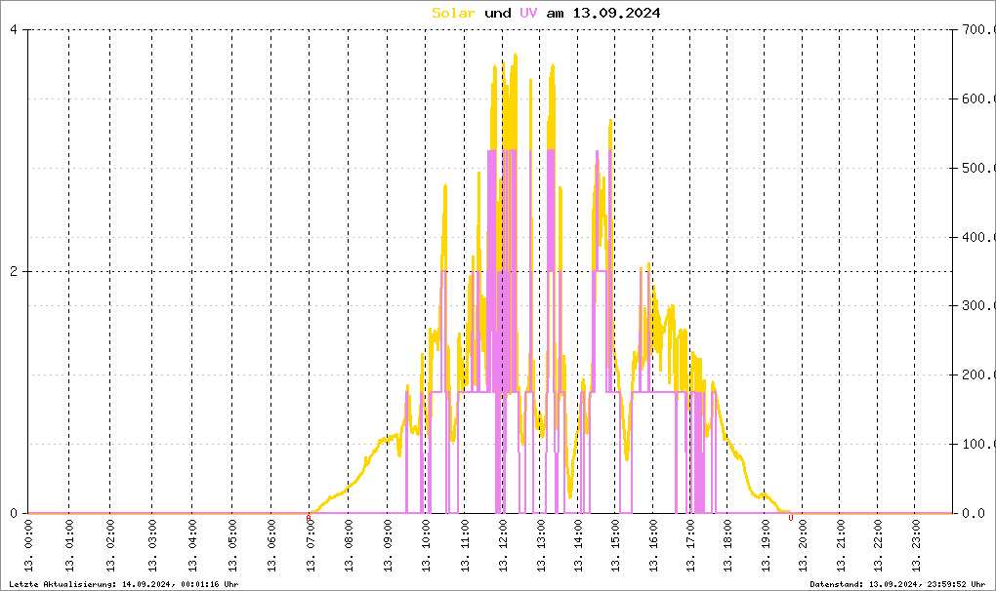Click the left axis value 0

pyautogui.click(x=14, y=513)
